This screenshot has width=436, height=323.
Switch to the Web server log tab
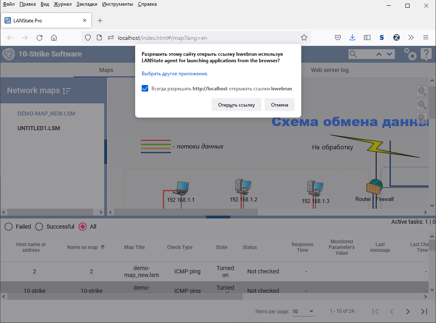click(329, 70)
